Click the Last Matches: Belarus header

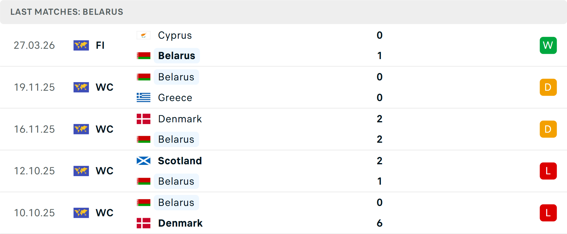coord(67,12)
